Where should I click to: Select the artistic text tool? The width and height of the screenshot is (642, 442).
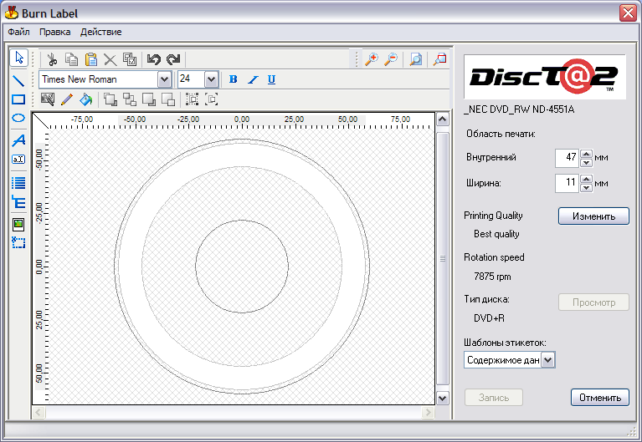[18, 140]
